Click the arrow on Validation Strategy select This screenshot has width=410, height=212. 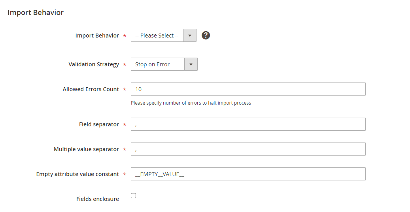click(x=191, y=64)
